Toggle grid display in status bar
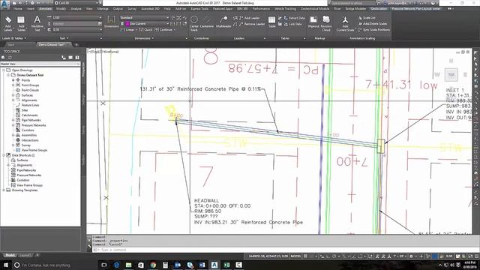Screen dimensions: 480x270 (x=305, y=256)
